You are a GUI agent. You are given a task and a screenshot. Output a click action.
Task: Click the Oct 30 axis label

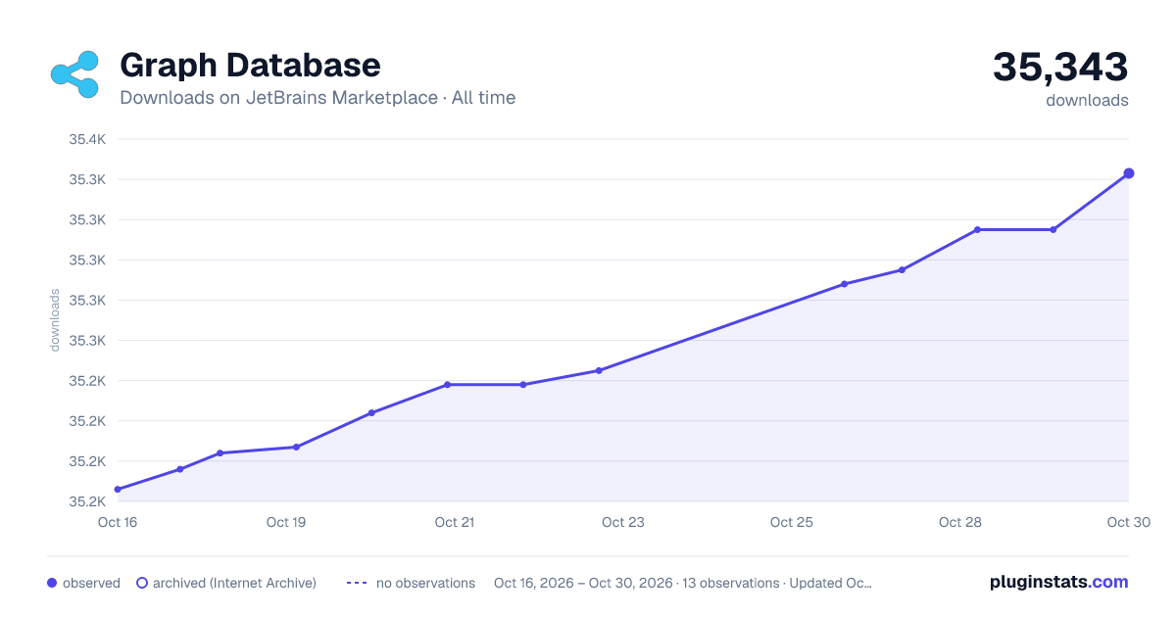[x=1127, y=522]
